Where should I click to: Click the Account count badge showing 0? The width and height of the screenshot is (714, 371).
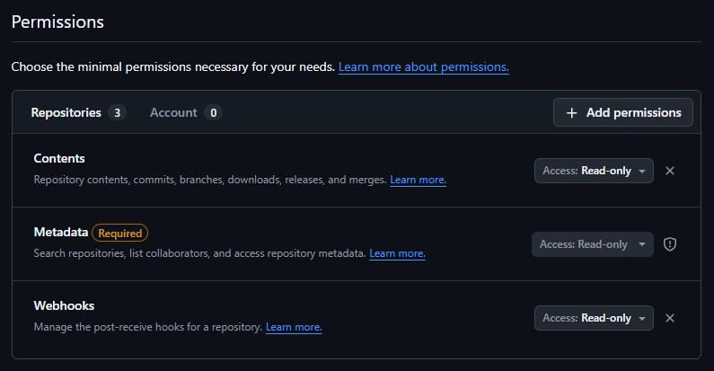coord(213,112)
